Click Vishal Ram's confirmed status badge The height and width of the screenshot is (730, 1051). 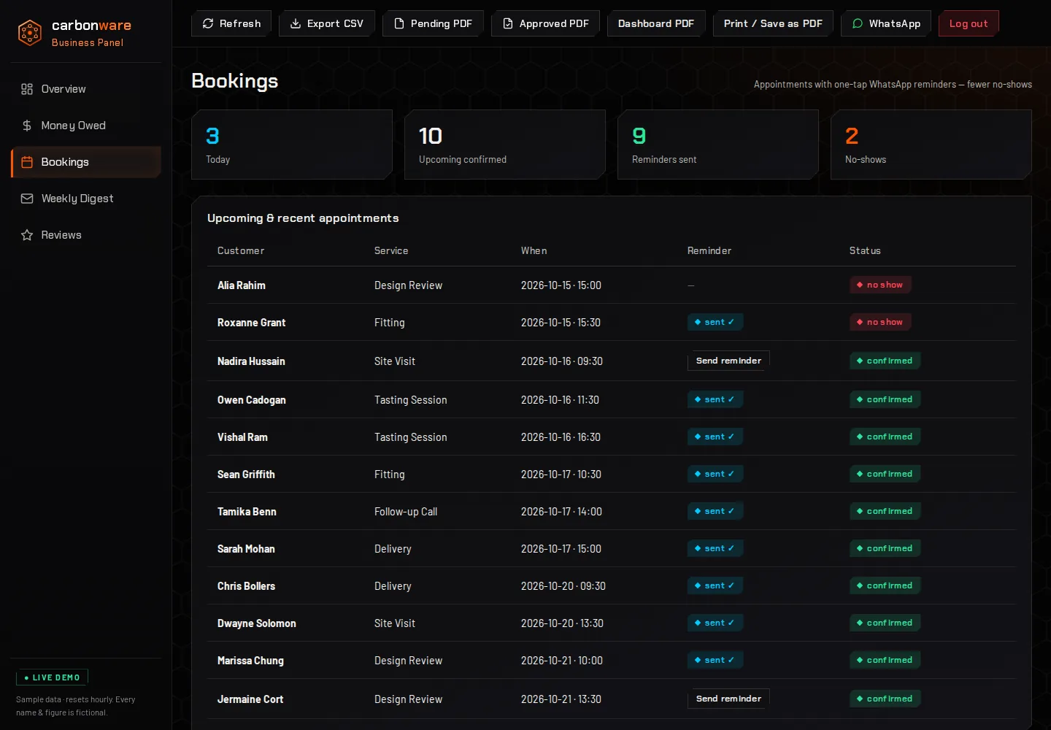(x=885, y=437)
